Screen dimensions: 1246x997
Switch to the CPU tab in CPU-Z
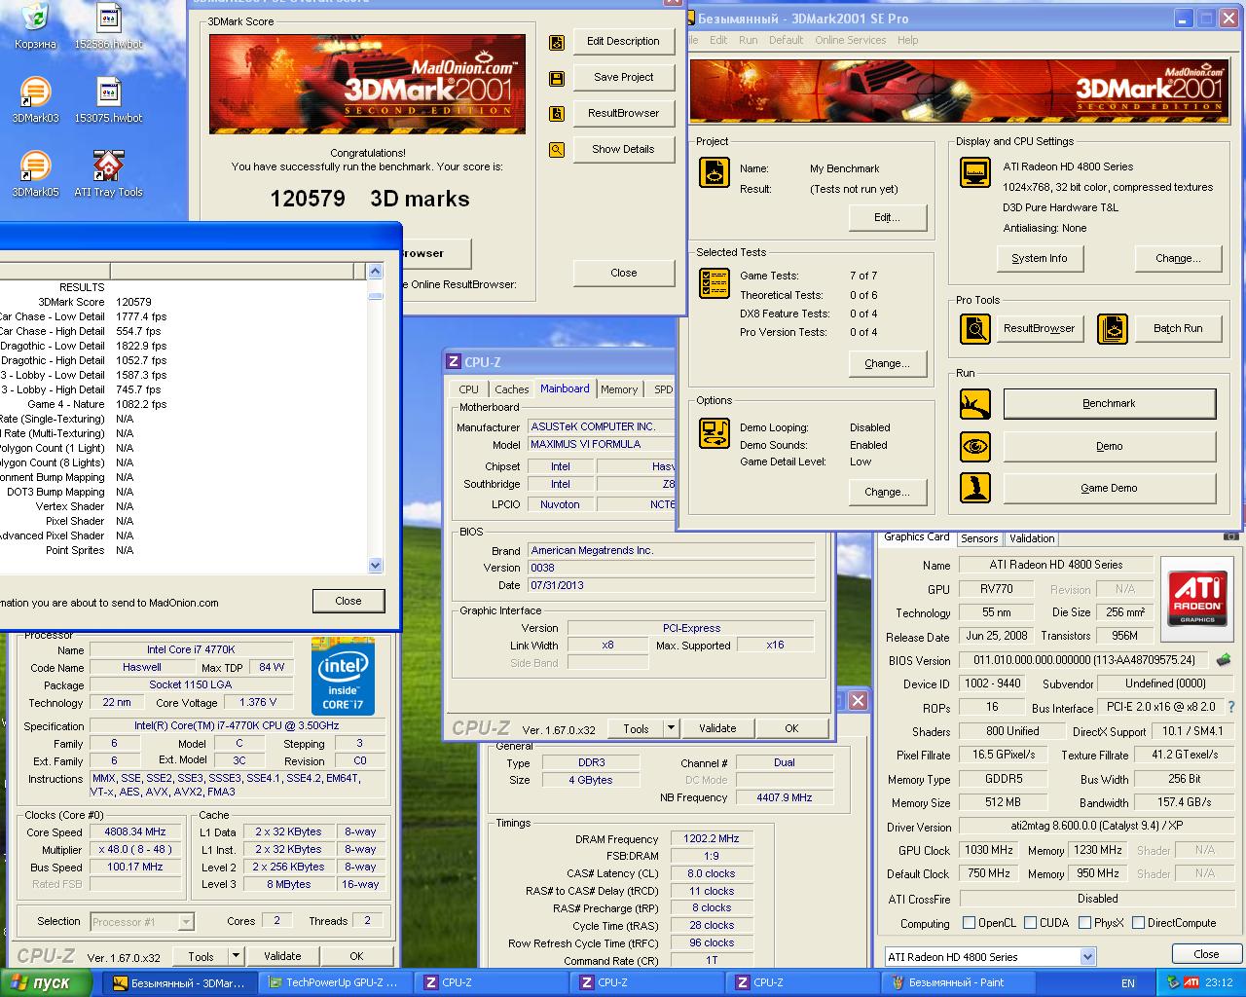469,389
